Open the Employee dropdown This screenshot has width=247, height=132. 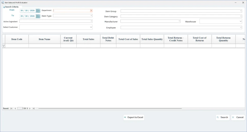(241, 27)
